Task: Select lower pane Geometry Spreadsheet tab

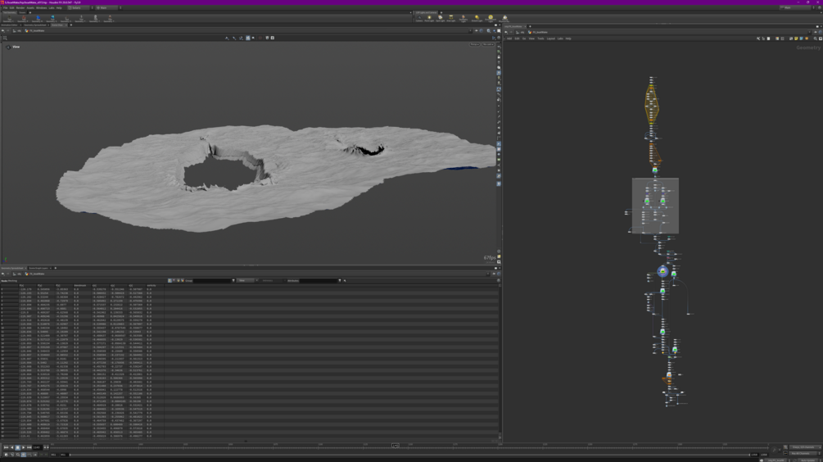Action: pos(11,268)
